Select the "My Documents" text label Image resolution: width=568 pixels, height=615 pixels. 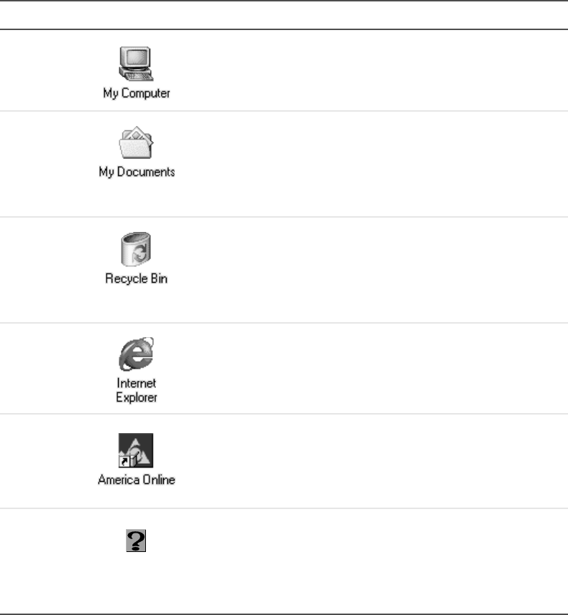(x=137, y=172)
